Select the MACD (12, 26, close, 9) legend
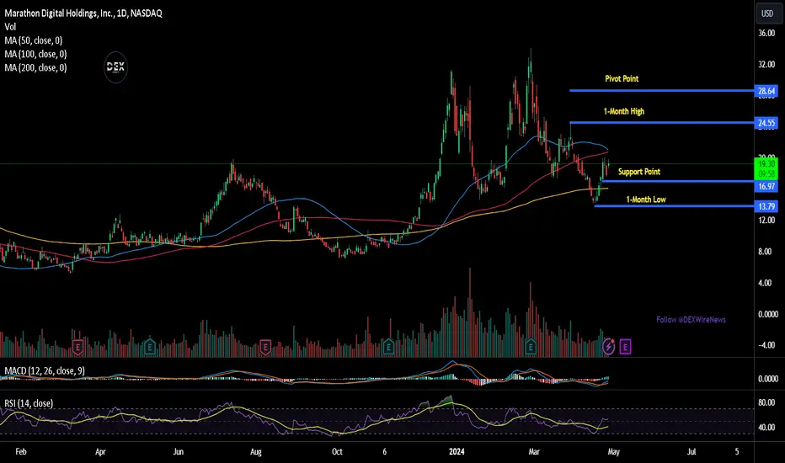 45,371
